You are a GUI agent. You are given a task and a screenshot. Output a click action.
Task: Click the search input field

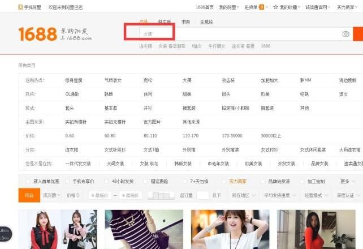pyautogui.click(x=240, y=34)
